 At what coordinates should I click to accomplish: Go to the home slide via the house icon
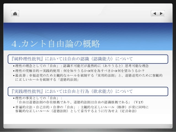pos(15,14)
